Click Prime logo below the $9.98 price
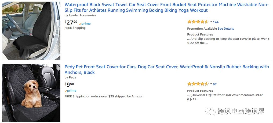 pos(71,91)
